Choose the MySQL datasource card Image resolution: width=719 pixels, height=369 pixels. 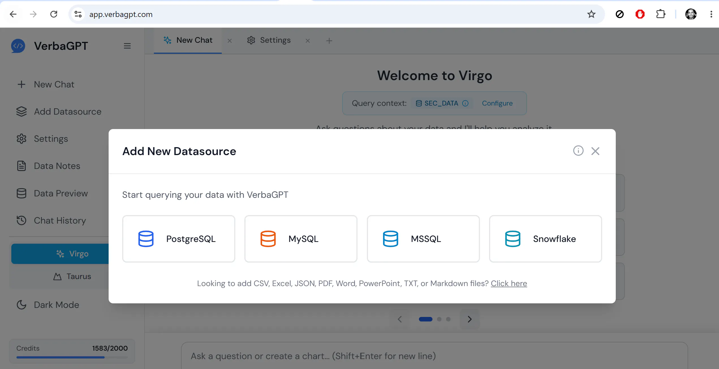(301, 239)
